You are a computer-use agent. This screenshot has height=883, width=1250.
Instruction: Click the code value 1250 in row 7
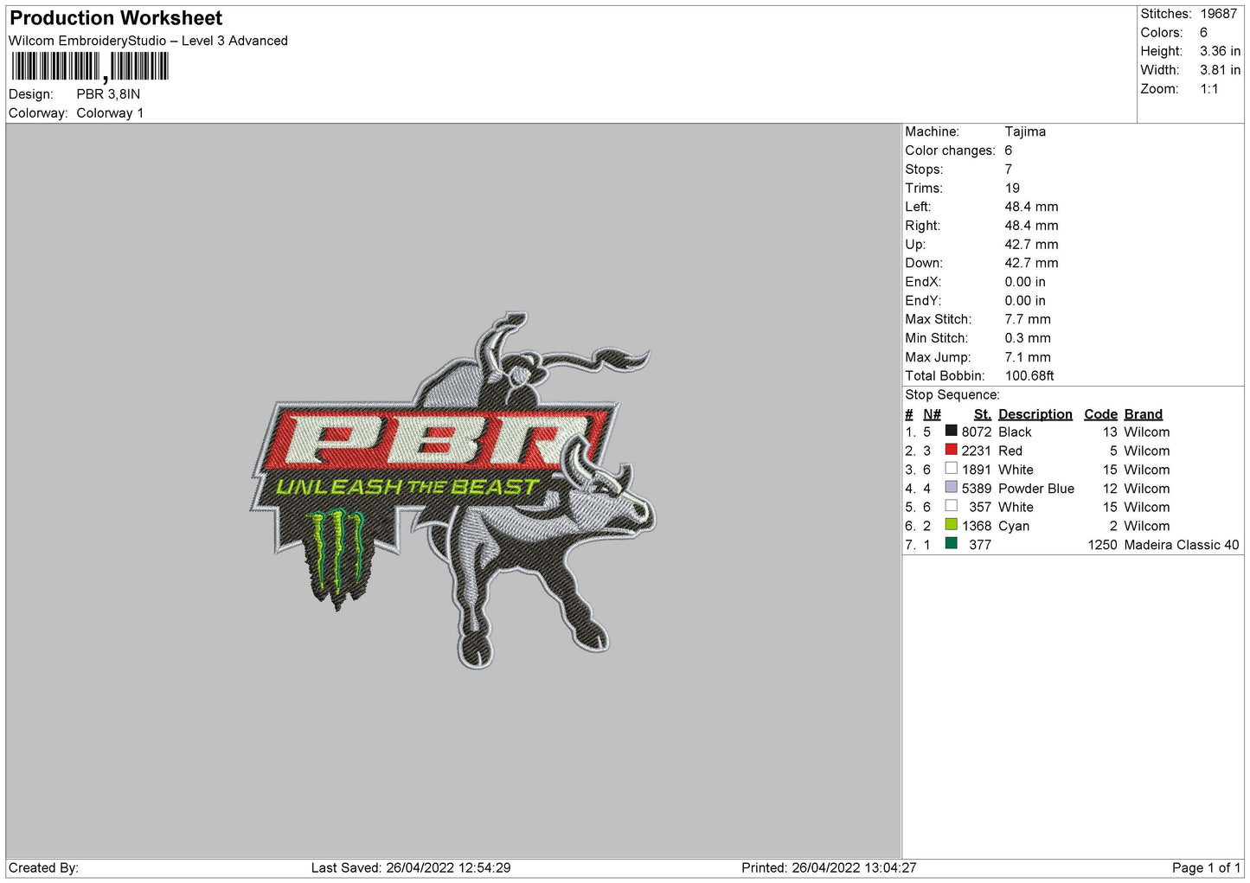click(x=1102, y=545)
